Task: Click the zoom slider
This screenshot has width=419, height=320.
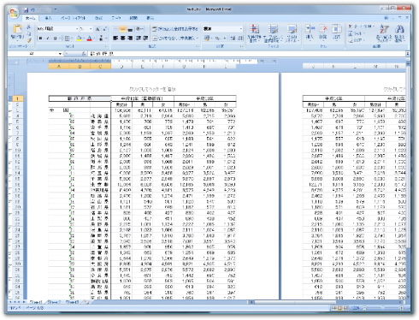Action: point(382,308)
